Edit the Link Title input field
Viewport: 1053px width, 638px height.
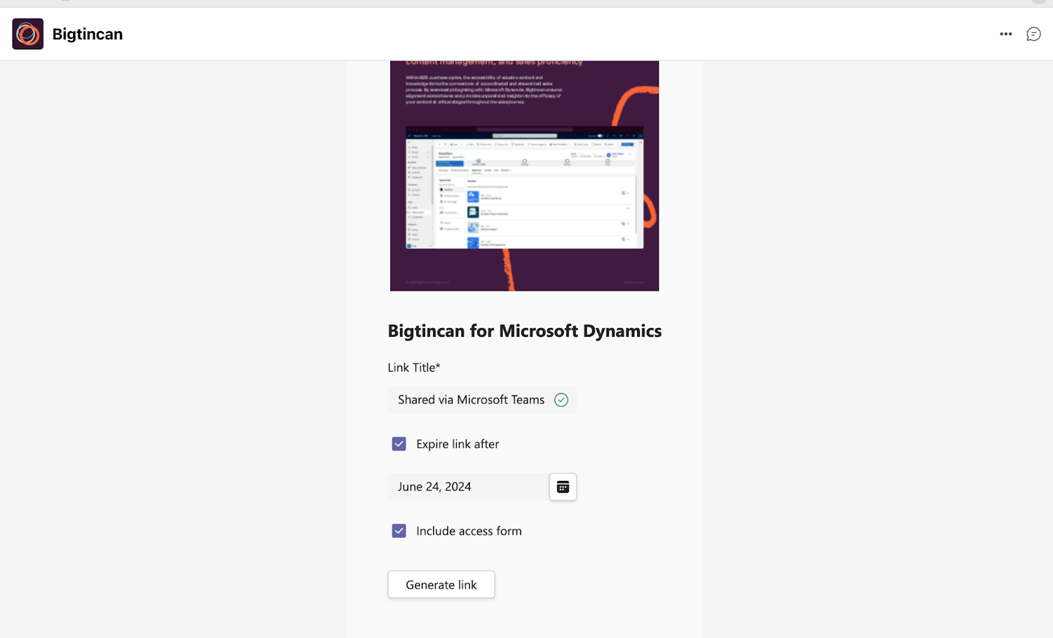pyautogui.click(x=482, y=400)
